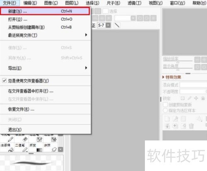Click the lock movement cross-arrows icon
Screen dimensions: 207x171
click(x=196, y=98)
